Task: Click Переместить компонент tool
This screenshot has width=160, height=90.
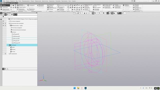Action: [31, 9]
